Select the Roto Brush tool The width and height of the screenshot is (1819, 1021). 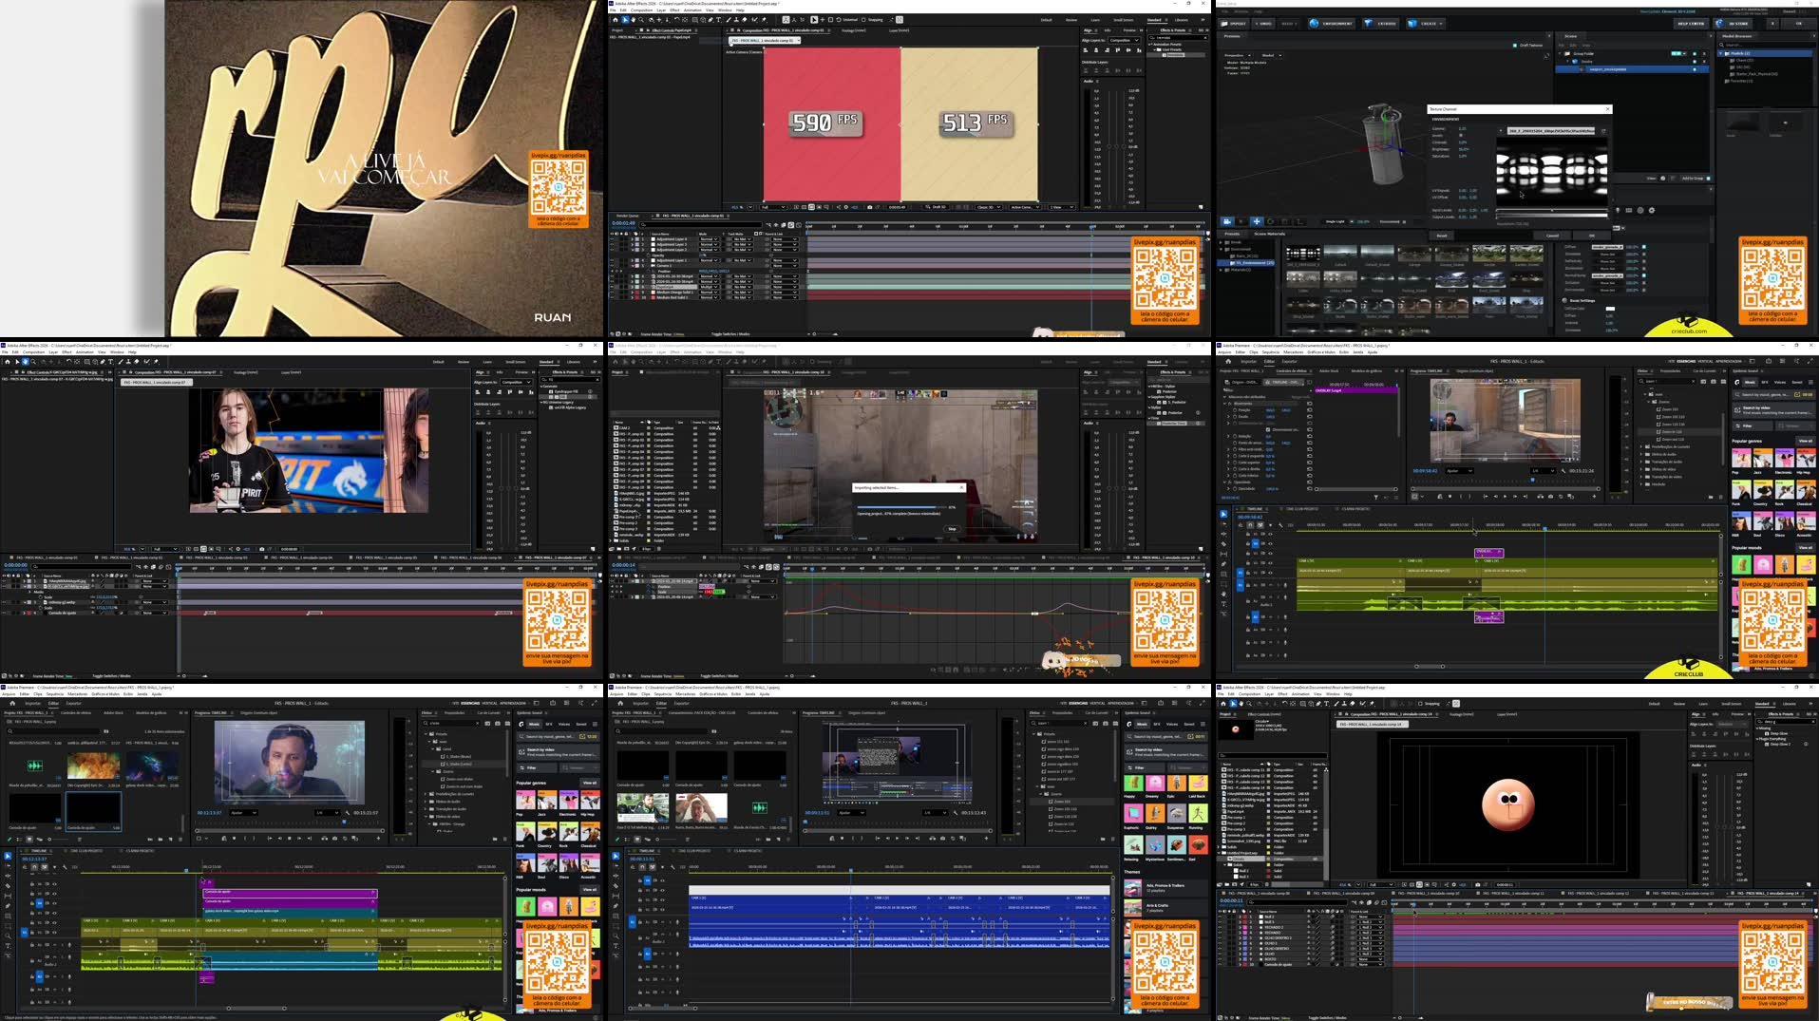pos(753,20)
